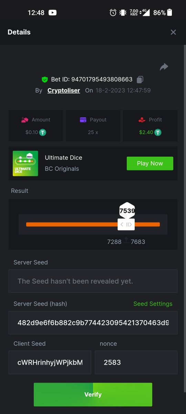Close the Details panel
Screen dimensions: 186x414
pos(173,32)
